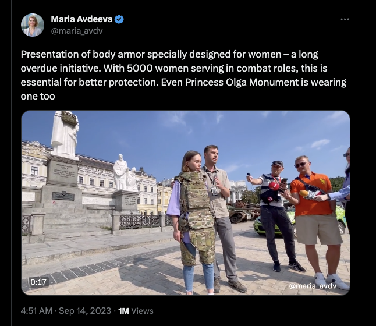This screenshot has height=326, width=376.
Task: Open Maria Avdeeva's profile picture
Action: [33, 25]
